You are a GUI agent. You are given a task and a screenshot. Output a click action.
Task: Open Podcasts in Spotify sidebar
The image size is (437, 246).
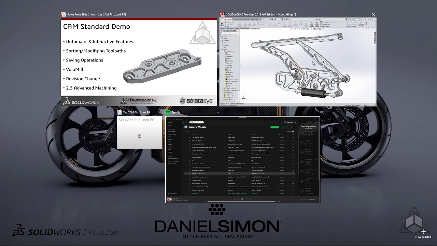[170, 152]
